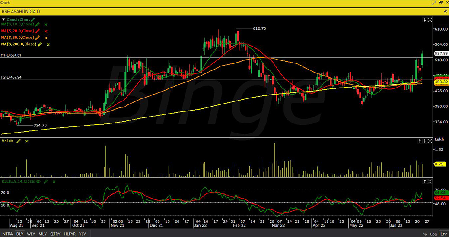Click the Nov 21 date axis label
Screen dimensions: 449x237
(x=118, y=226)
